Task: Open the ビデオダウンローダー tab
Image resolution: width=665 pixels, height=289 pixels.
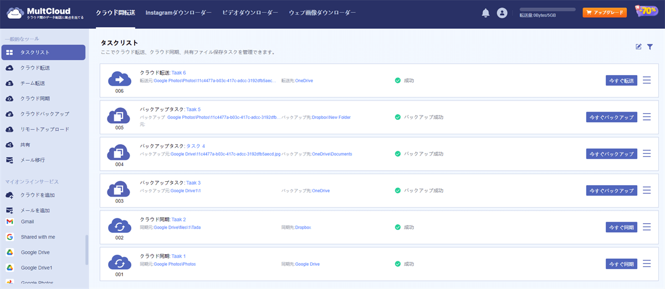Action: click(250, 12)
